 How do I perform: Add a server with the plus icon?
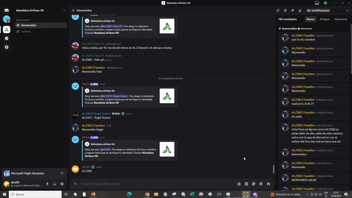(x=6, y=38)
